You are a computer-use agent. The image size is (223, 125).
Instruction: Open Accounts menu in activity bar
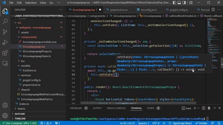tap(5, 105)
